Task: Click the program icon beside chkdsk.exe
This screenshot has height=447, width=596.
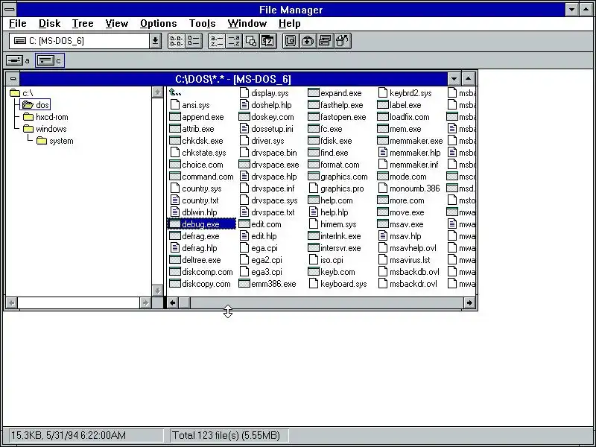Action: (x=175, y=141)
